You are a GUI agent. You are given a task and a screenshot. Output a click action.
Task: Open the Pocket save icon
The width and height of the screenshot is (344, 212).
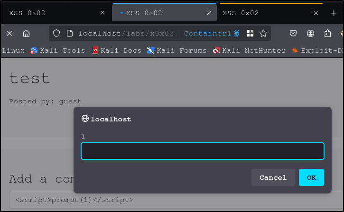pos(293,33)
